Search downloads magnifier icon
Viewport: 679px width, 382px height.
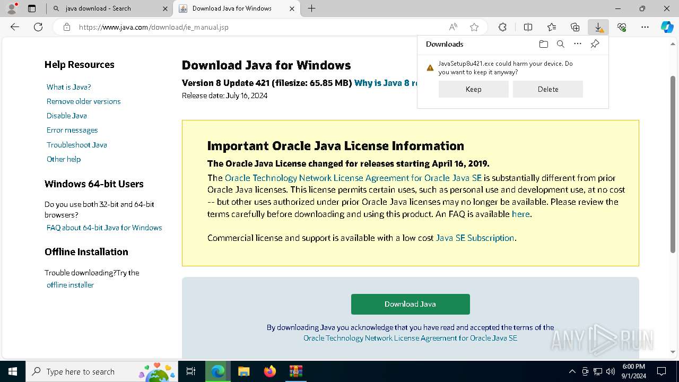click(560, 44)
